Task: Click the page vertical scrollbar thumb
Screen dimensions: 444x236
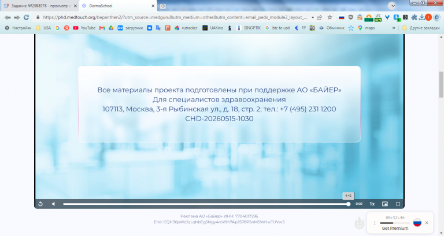Action: coord(441,84)
